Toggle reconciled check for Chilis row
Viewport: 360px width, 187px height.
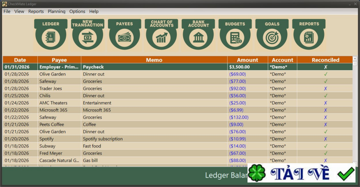[x=325, y=96]
